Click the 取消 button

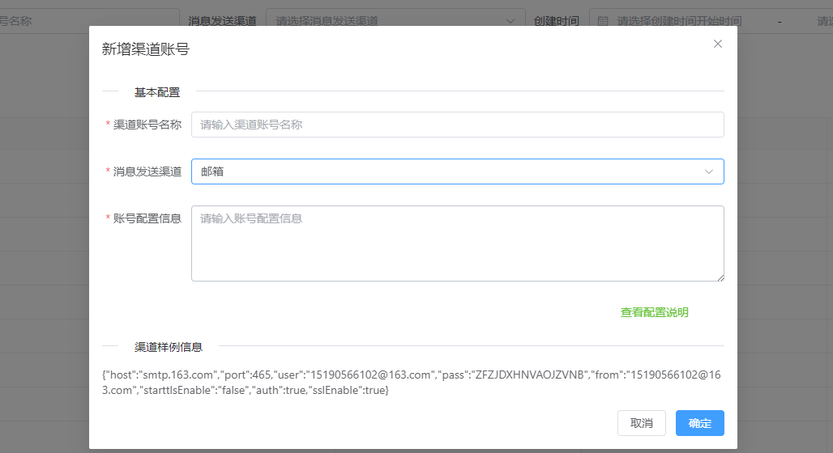pyautogui.click(x=641, y=423)
